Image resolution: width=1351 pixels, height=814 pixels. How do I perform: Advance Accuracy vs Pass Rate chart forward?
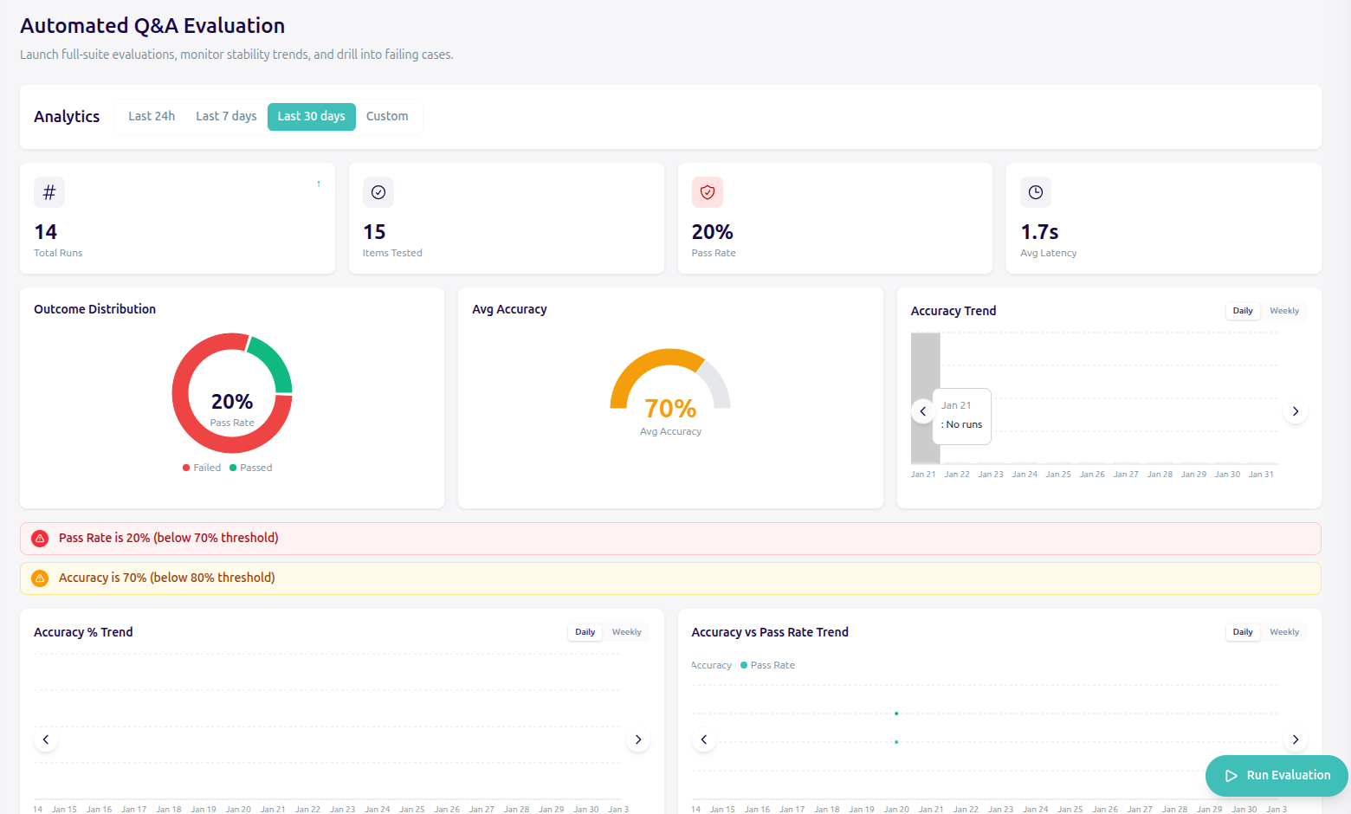coord(1295,740)
